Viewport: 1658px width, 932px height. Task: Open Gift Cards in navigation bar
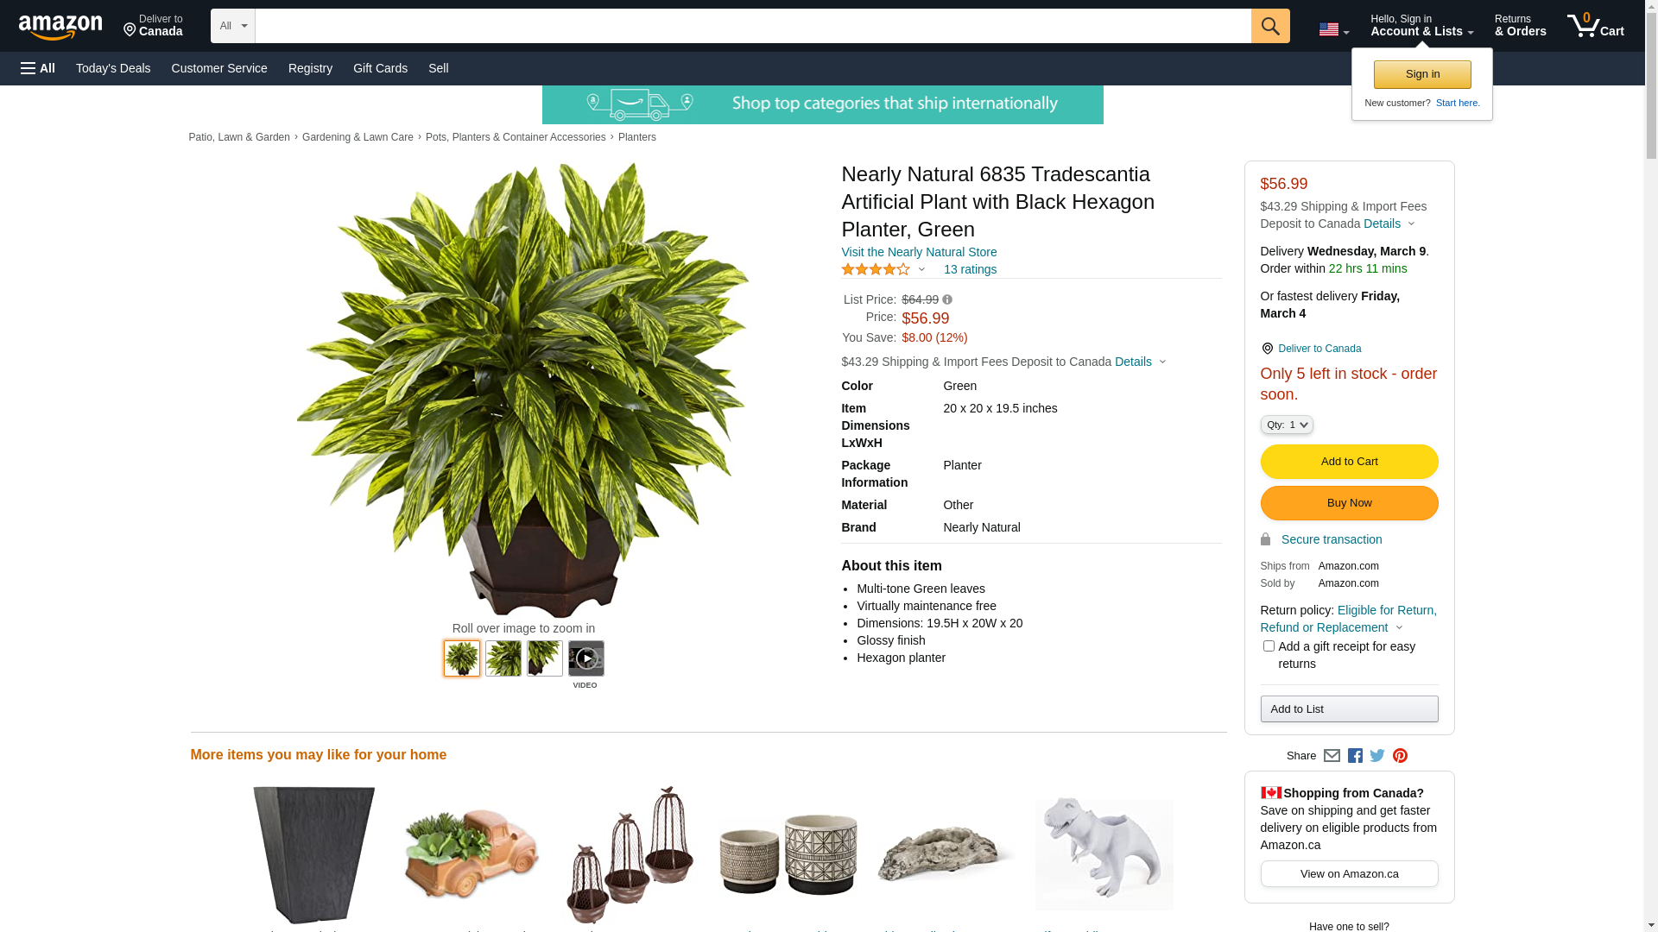(380, 68)
